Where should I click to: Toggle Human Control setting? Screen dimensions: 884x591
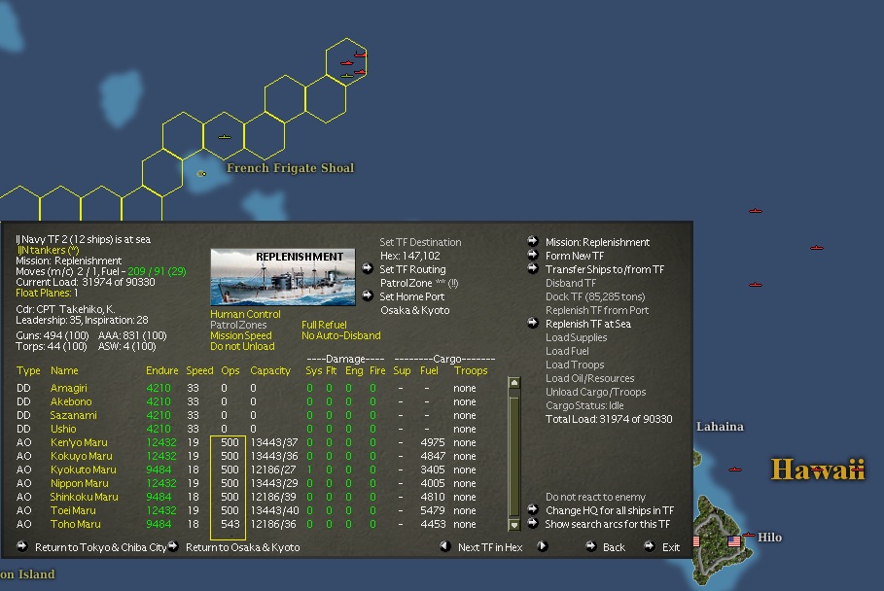pos(245,314)
